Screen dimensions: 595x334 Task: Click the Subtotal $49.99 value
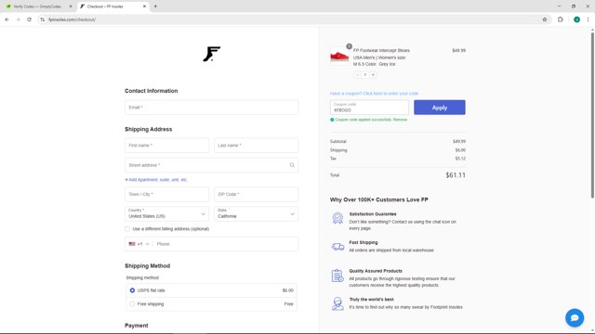coord(459,142)
